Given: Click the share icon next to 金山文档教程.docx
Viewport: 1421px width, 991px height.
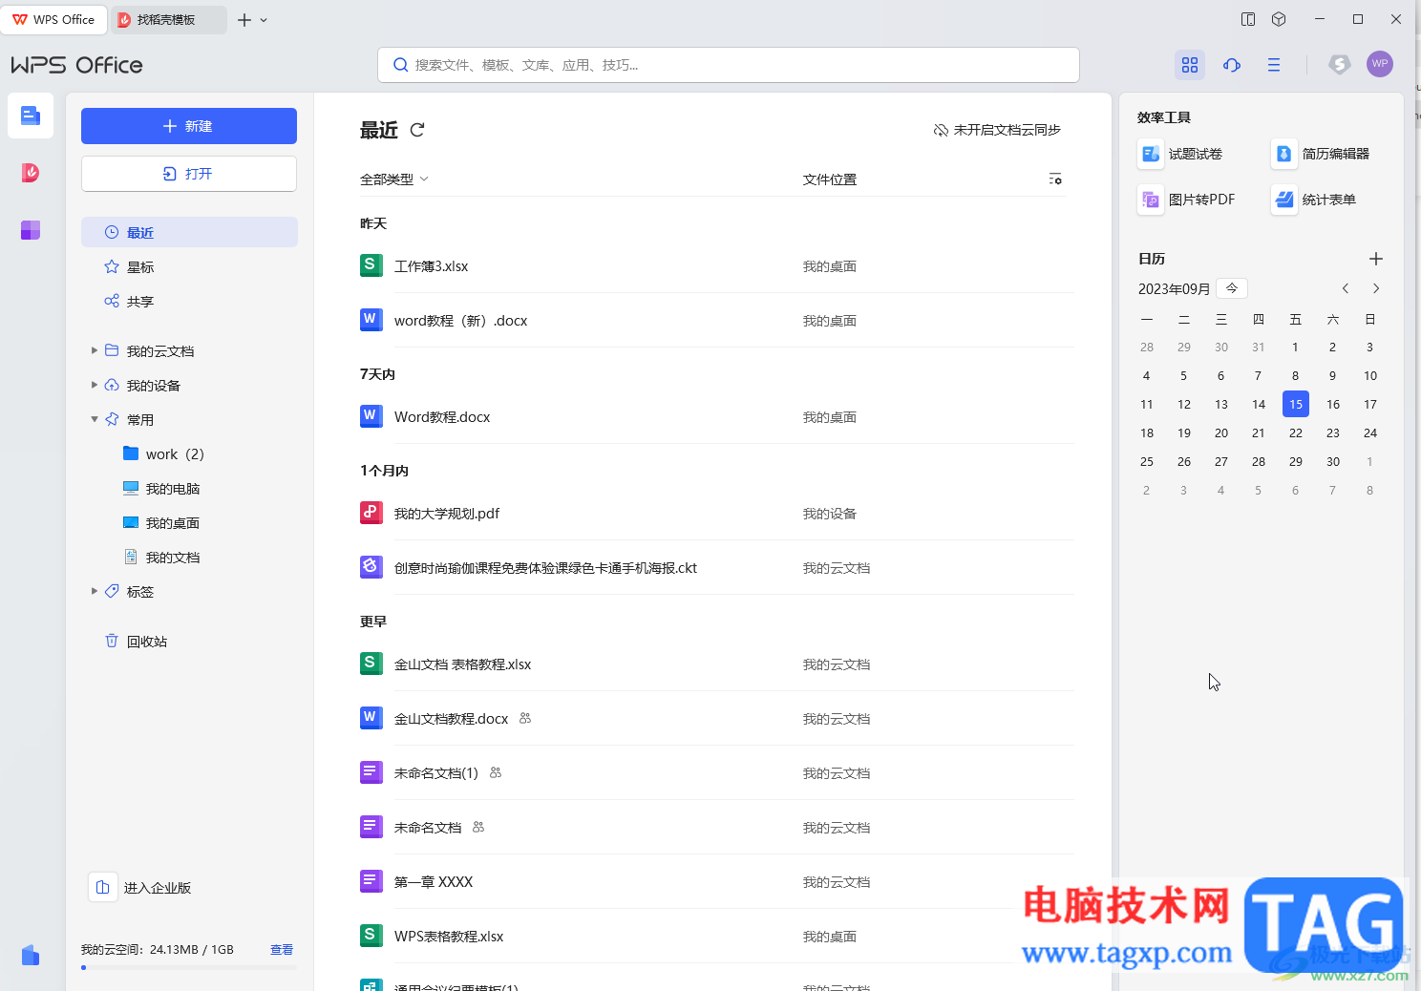Looking at the screenshot, I should click(525, 718).
